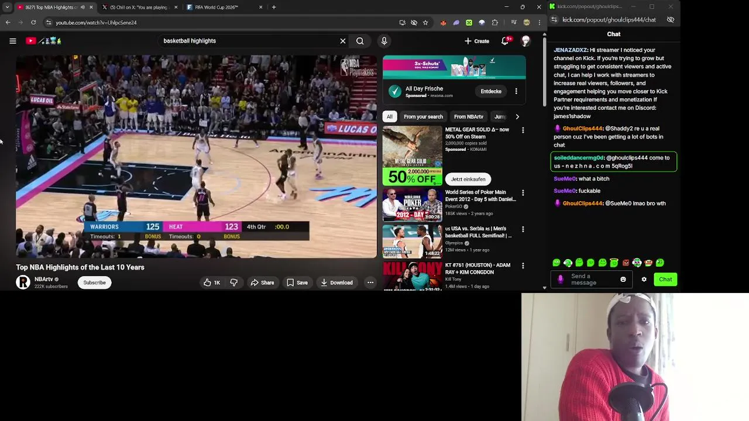Click the NBA highlights video player

(x=196, y=157)
